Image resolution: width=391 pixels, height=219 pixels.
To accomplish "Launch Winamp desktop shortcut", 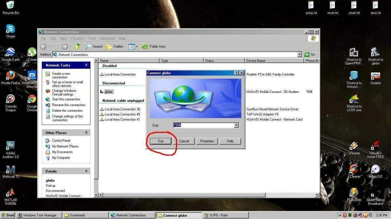I will point(354,148).
